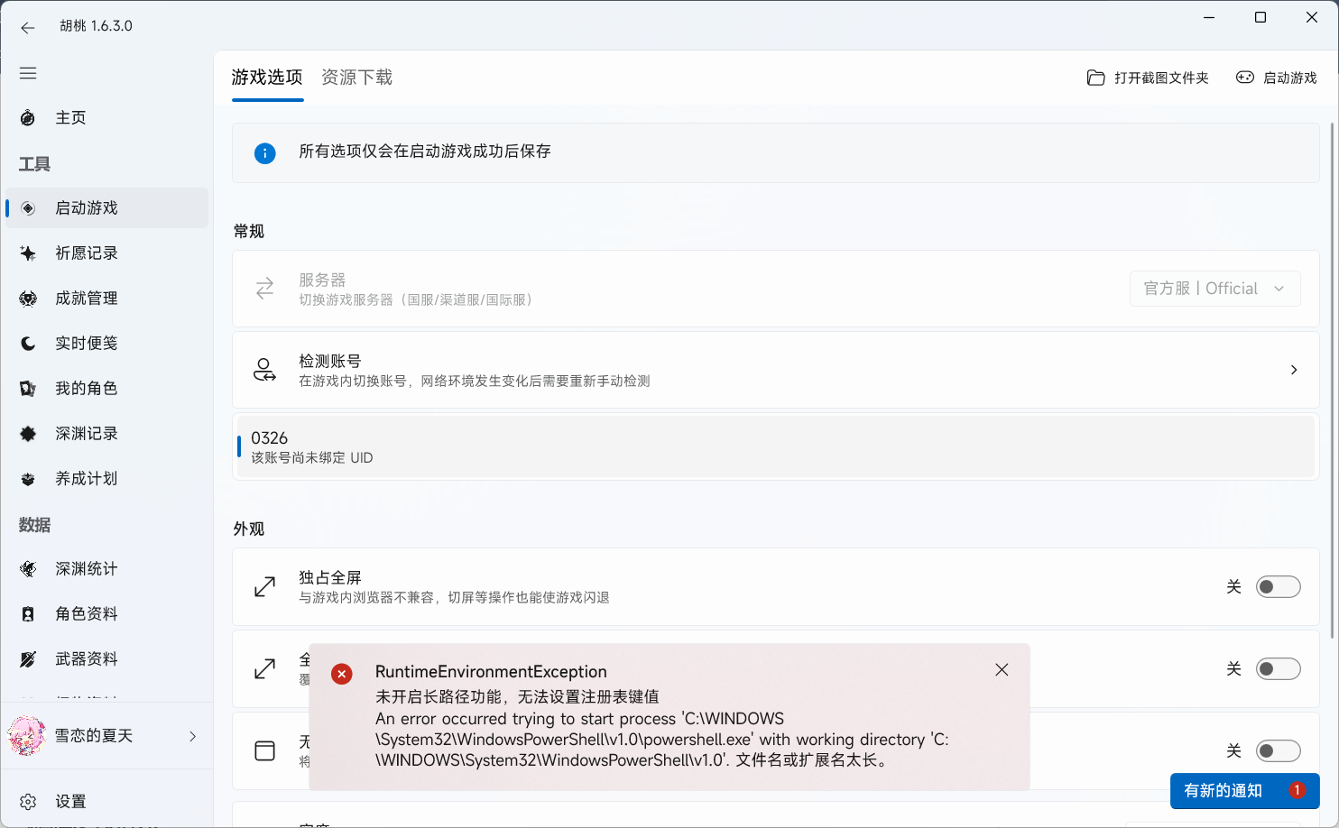Select the 游戏选项 tab
This screenshot has width=1339, height=828.
tap(267, 78)
